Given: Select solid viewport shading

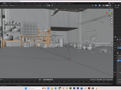Looking at the screenshot, I should coord(107,5).
